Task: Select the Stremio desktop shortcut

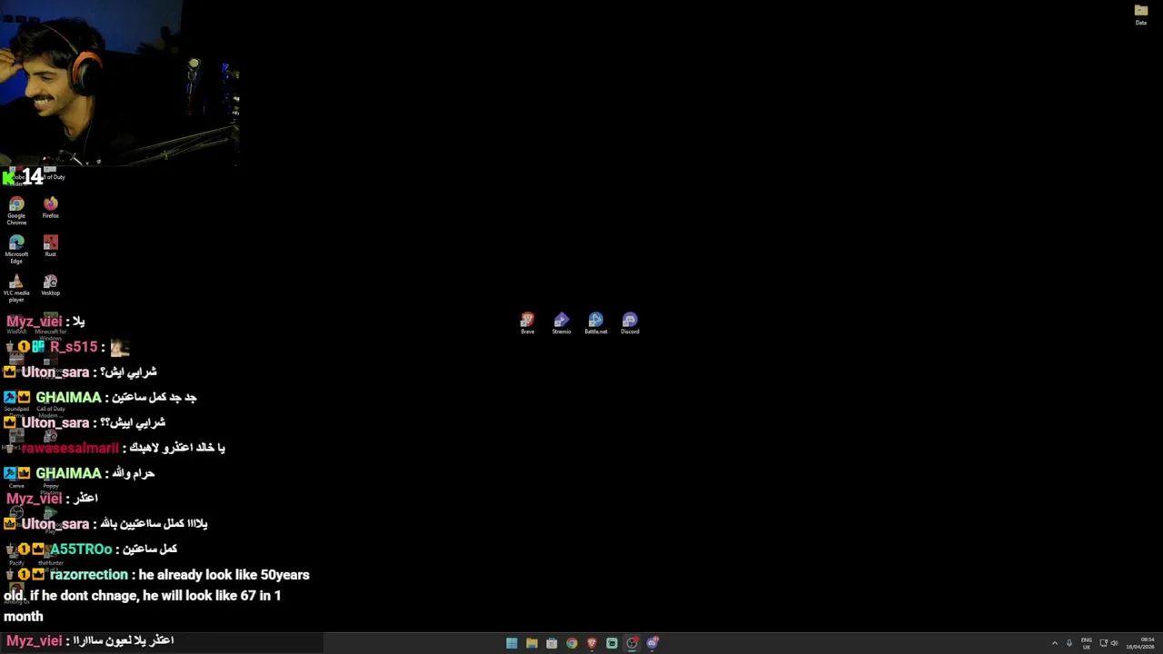Action: pos(562,323)
